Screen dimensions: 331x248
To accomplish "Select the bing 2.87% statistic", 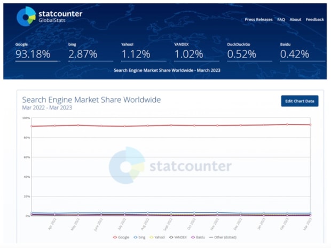I will click(91, 52).
